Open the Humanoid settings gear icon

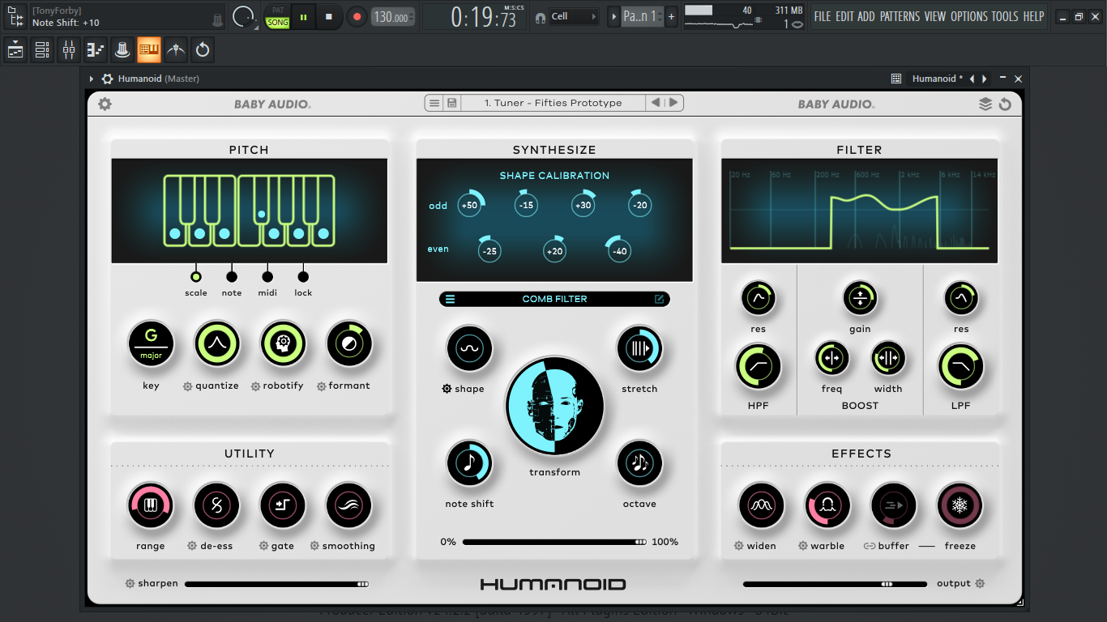point(105,104)
